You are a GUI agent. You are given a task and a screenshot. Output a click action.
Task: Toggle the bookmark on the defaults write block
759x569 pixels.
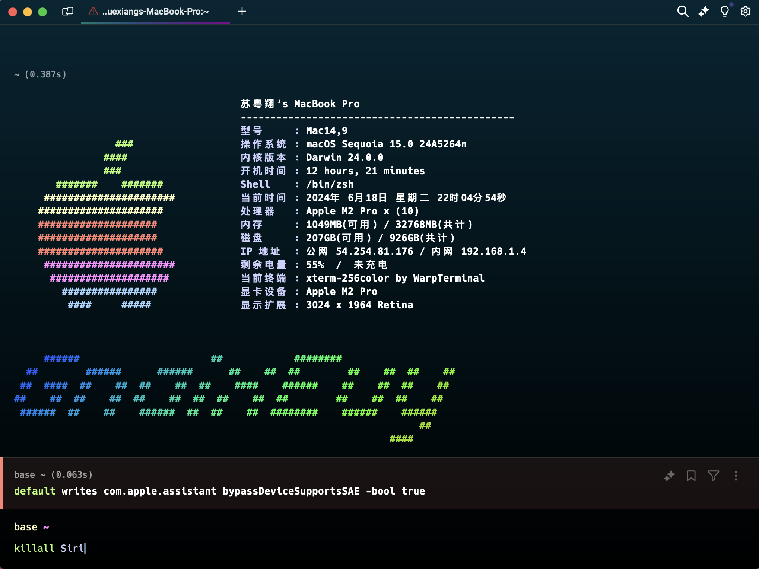(691, 476)
